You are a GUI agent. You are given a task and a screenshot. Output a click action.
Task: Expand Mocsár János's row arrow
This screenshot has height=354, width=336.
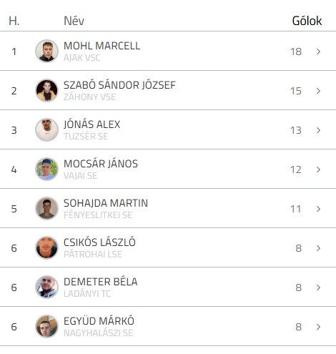tap(318, 169)
